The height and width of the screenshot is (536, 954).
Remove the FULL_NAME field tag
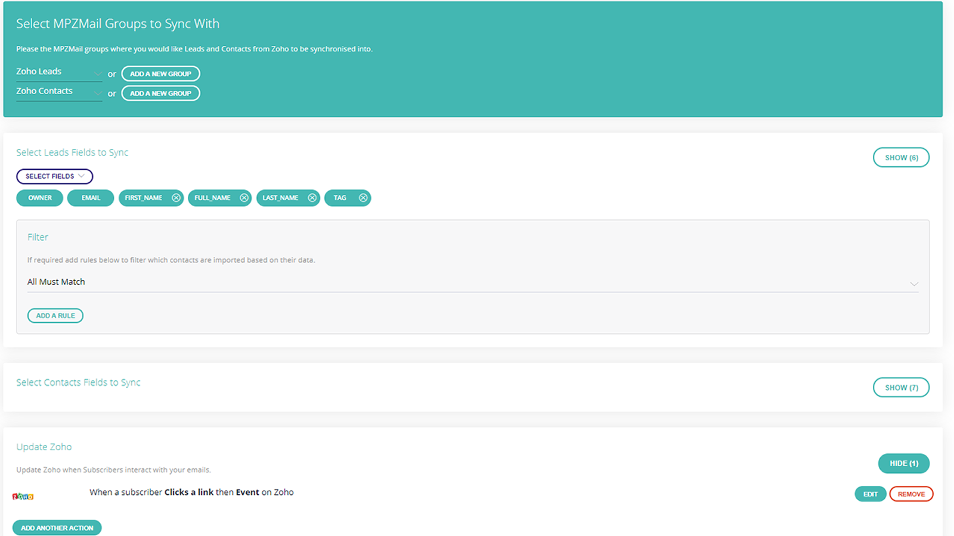click(x=244, y=198)
